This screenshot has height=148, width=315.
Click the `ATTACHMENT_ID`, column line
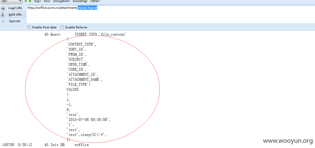pos(82,75)
